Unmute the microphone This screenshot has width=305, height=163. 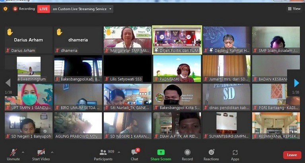click(13, 153)
